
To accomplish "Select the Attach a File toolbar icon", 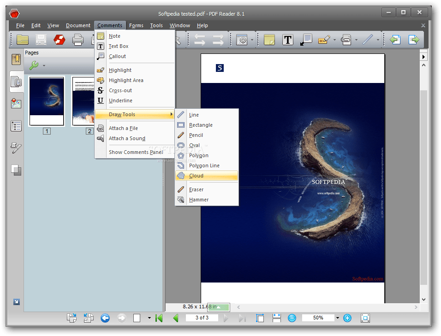I will click(x=346, y=40).
